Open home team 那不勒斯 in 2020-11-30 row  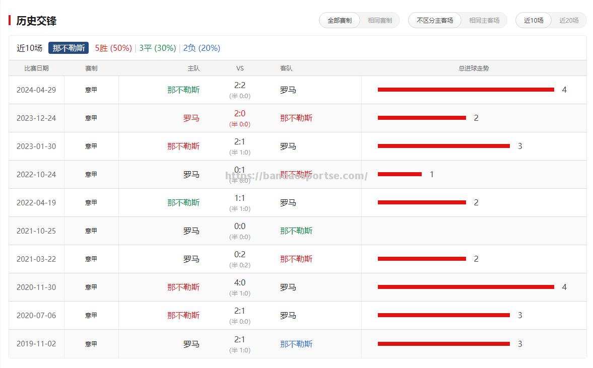(183, 287)
